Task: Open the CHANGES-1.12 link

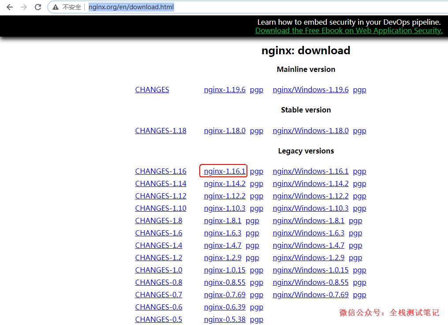Action: pos(161,196)
